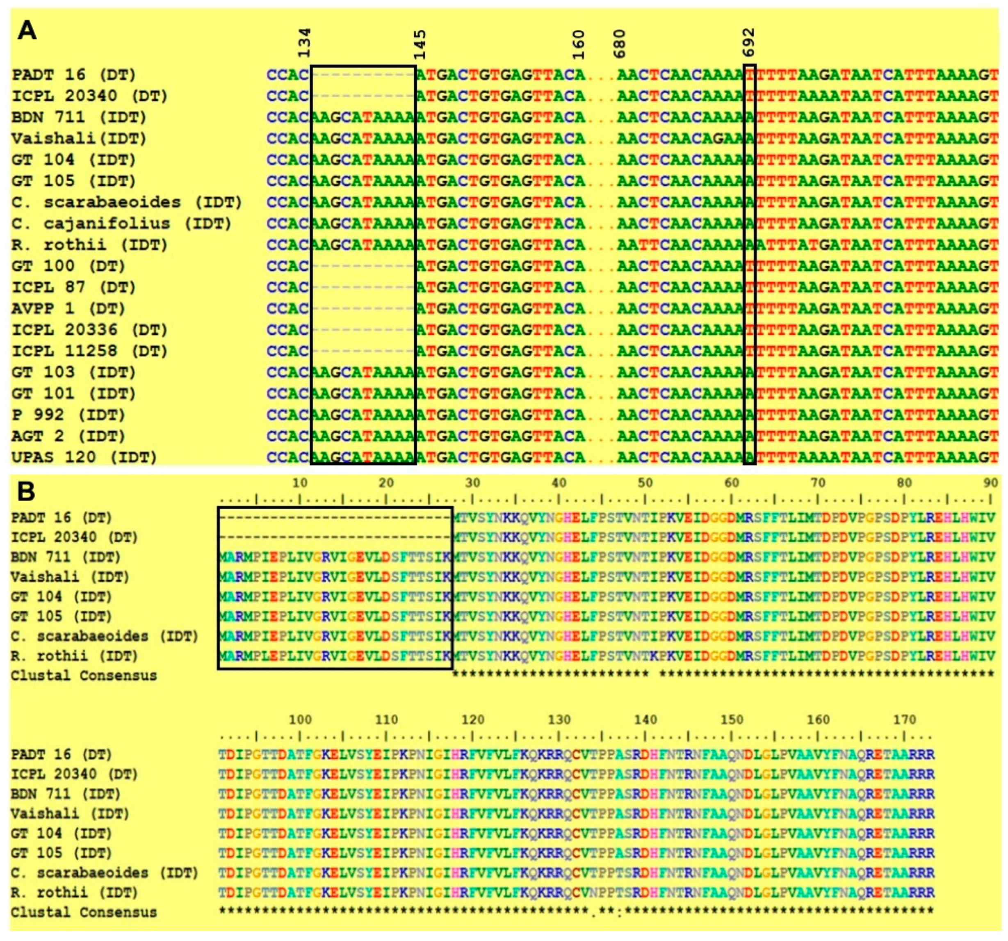Screen dimensions: 1008x941
Task: Click position marker 680 in panel A
Action: pyautogui.click(x=620, y=44)
